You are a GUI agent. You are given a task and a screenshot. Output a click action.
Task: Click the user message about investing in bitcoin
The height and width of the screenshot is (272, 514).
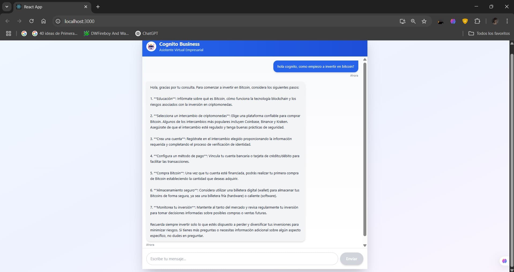tap(316, 66)
